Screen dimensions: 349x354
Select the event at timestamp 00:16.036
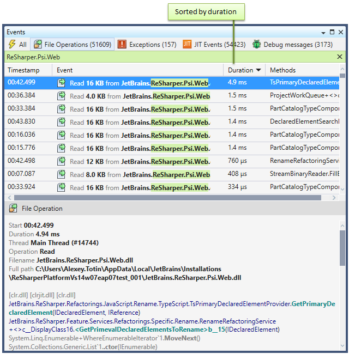[x=172, y=135]
